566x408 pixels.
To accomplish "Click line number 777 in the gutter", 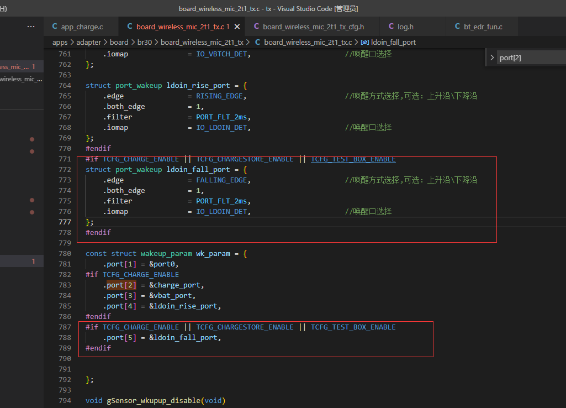I will click(x=65, y=222).
